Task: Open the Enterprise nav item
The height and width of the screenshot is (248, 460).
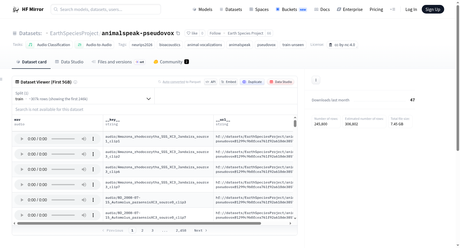Action: (350, 10)
